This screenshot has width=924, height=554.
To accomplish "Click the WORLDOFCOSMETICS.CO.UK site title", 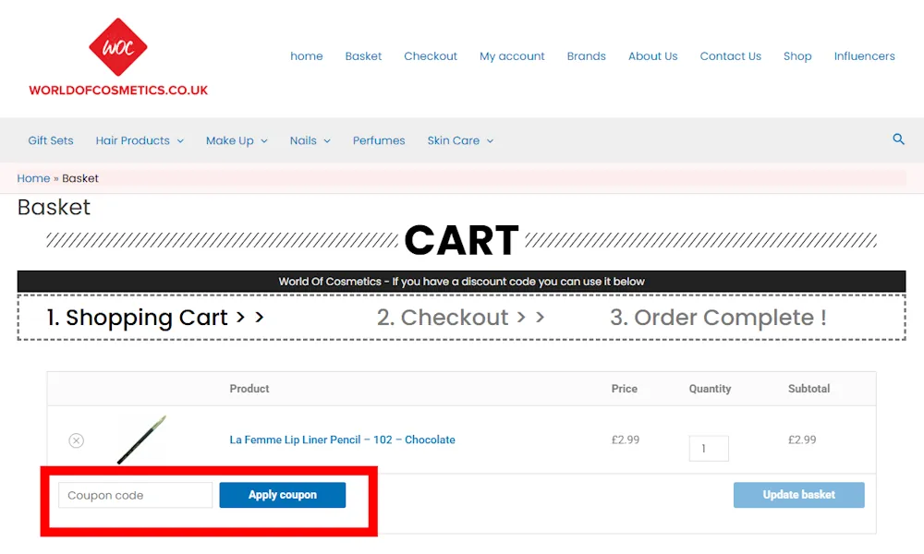I will (118, 90).
